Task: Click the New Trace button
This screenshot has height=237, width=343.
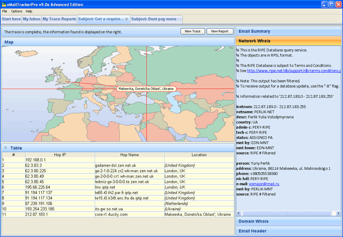Action: click(x=193, y=31)
